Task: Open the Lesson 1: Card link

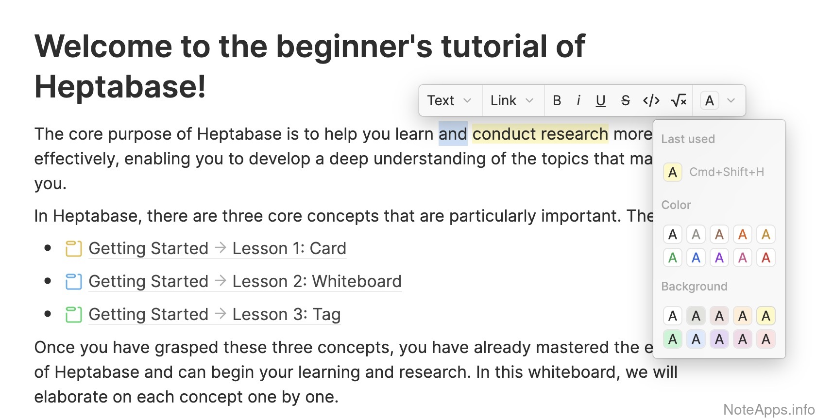Action: click(x=289, y=248)
